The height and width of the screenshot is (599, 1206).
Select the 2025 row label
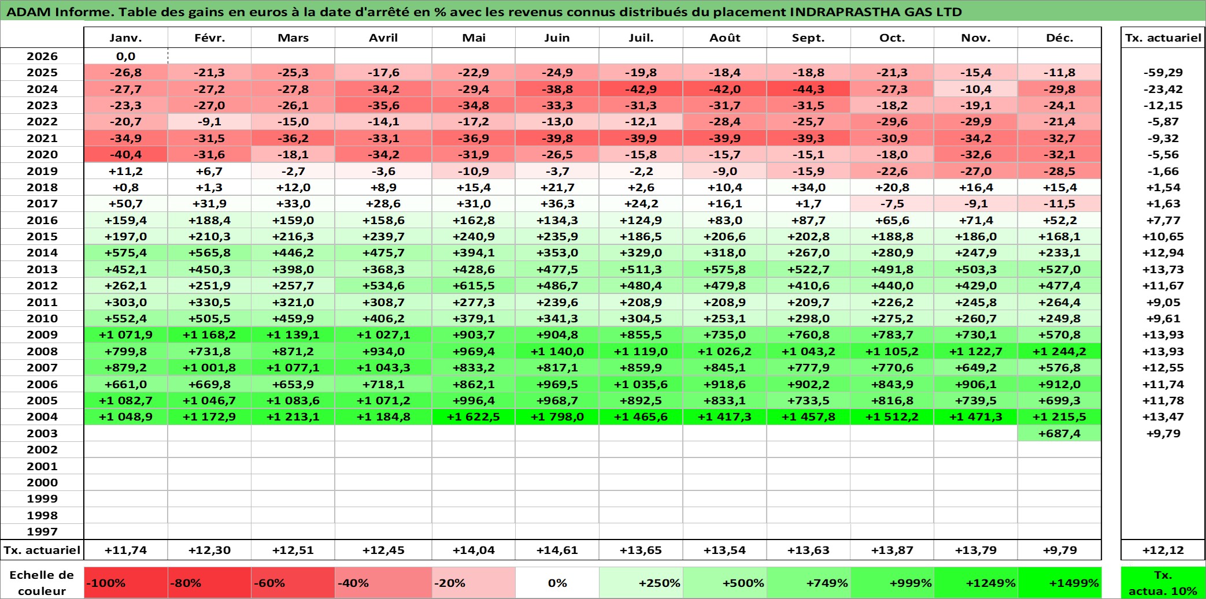click(x=42, y=72)
